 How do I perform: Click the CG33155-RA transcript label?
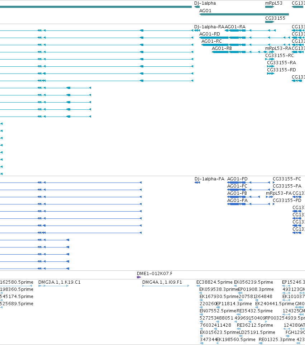[x=281, y=62]
